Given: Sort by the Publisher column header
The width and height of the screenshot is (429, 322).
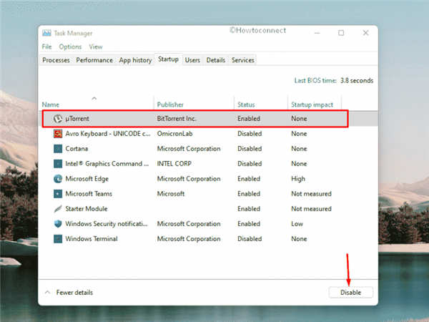Looking at the screenshot, I should tap(170, 104).
